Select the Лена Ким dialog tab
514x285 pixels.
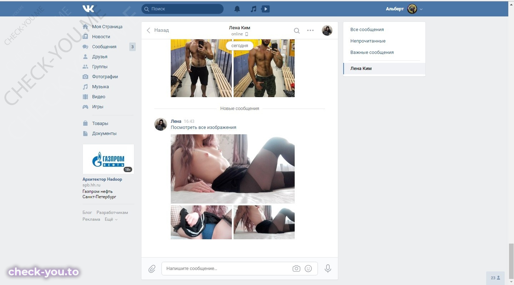[x=384, y=69]
